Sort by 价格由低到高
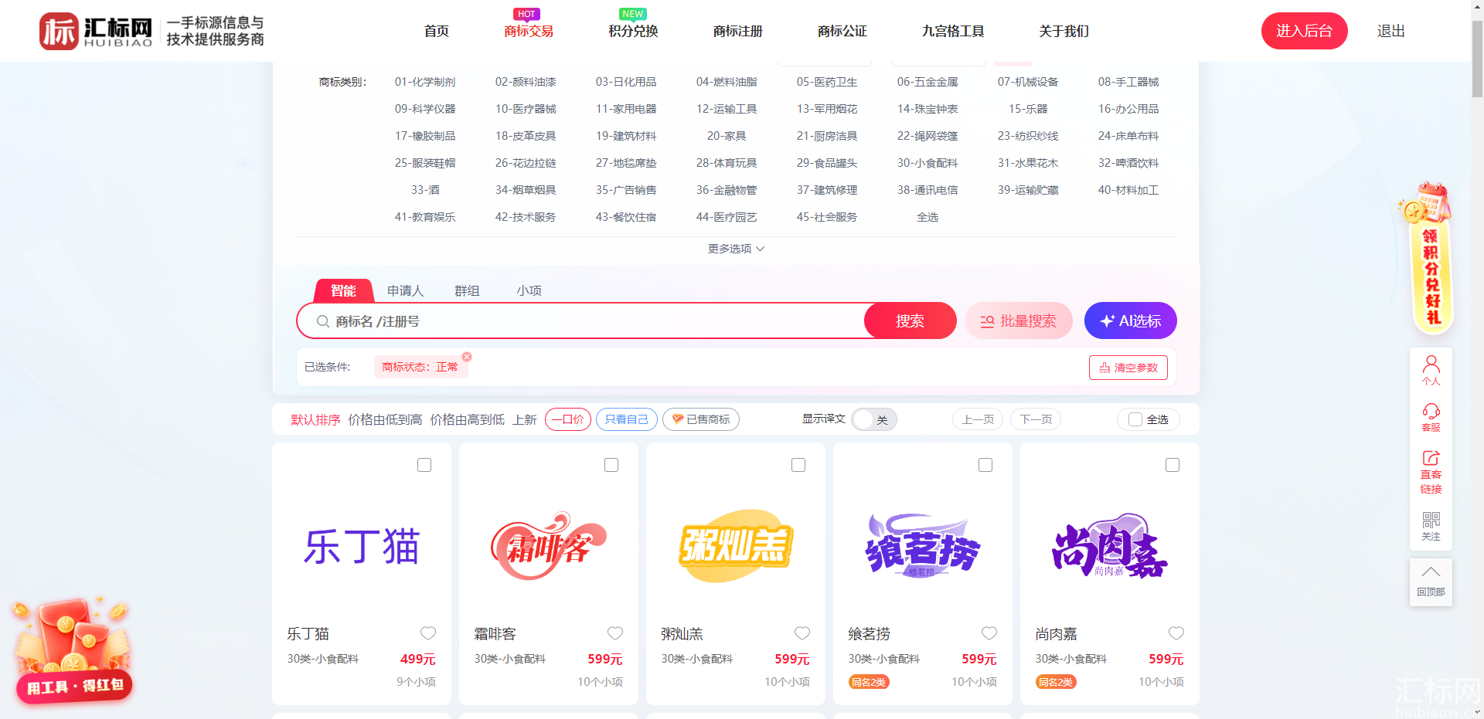The width and height of the screenshot is (1484, 719). point(385,419)
